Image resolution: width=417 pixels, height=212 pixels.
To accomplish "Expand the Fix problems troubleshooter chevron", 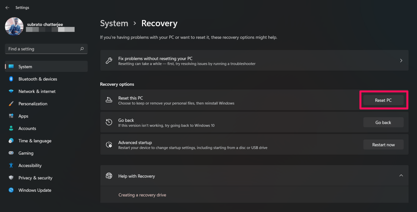I will tap(401, 60).
